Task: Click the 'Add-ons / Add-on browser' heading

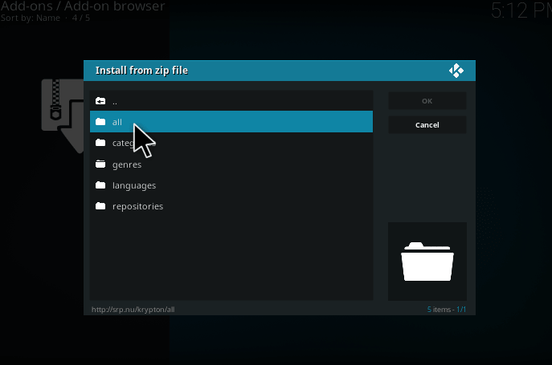Action: [83, 6]
